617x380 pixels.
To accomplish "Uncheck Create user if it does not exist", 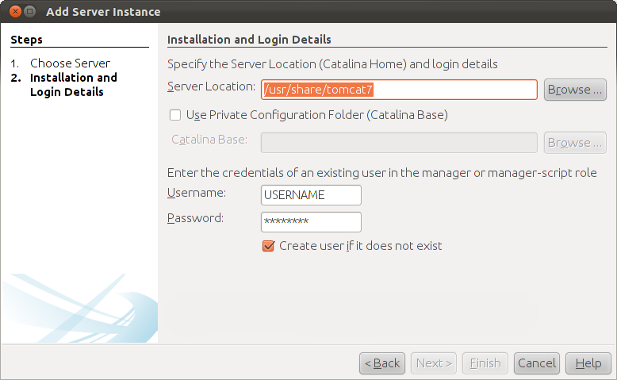I will click(x=268, y=246).
